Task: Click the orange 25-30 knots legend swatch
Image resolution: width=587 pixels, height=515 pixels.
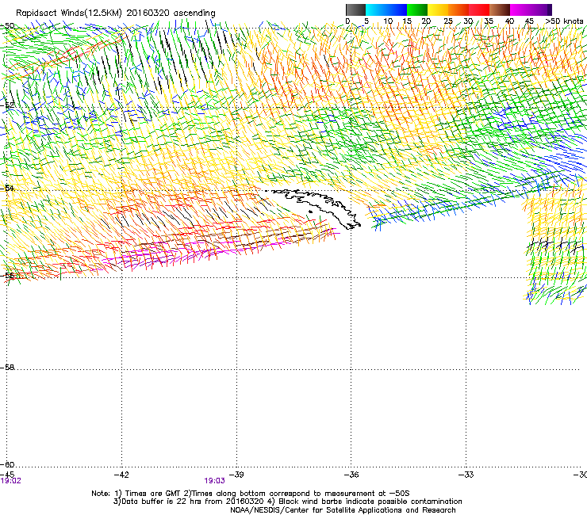Action: tap(458, 10)
